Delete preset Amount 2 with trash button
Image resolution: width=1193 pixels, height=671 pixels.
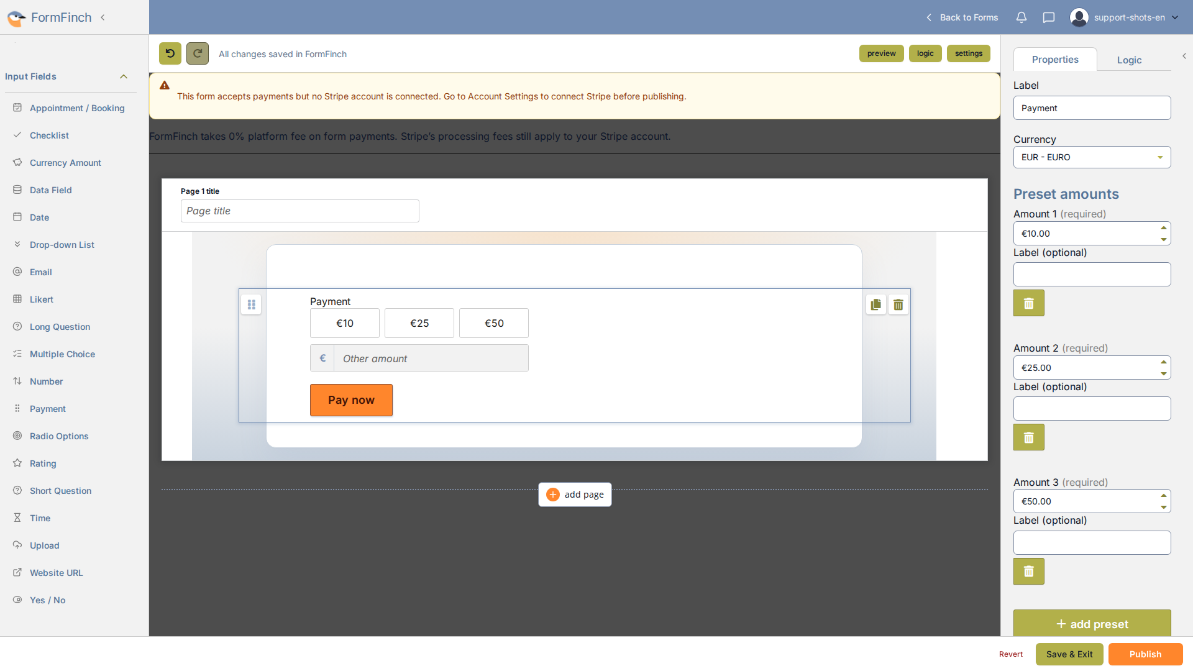[x=1029, y=437]
